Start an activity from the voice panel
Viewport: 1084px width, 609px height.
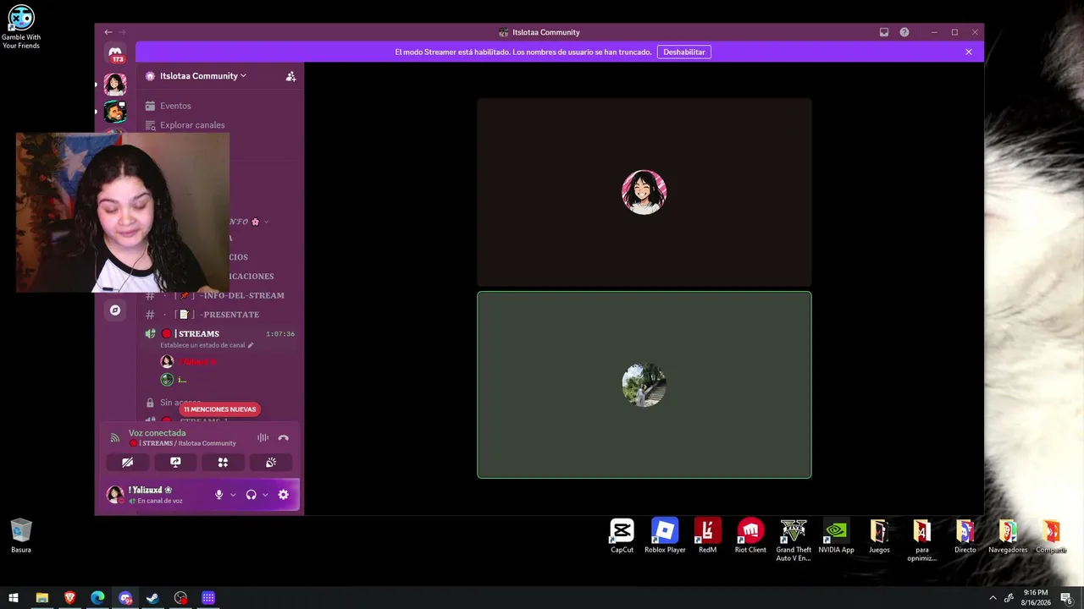223,463
